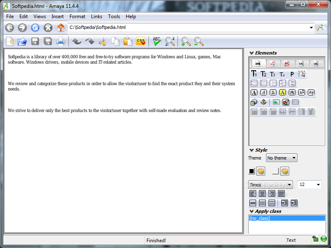Pick a text color with first palette button
The height and width of the screenshot is (248, 331).
coord(261,171)
